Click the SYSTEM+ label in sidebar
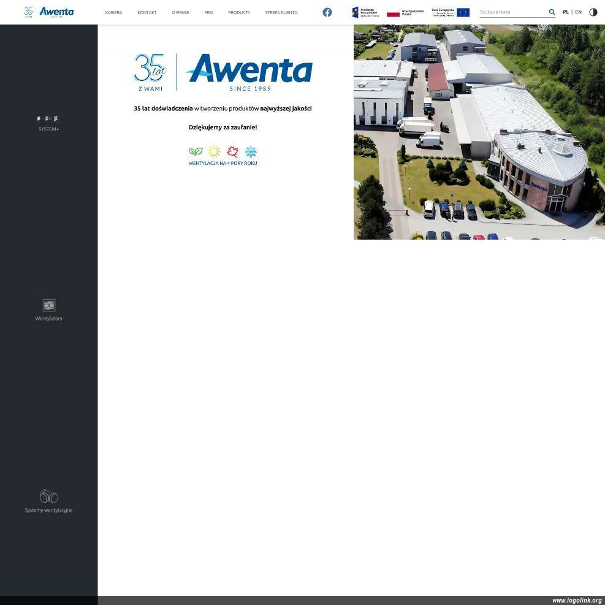Screen dimensions: 605x605 point(48,129)
